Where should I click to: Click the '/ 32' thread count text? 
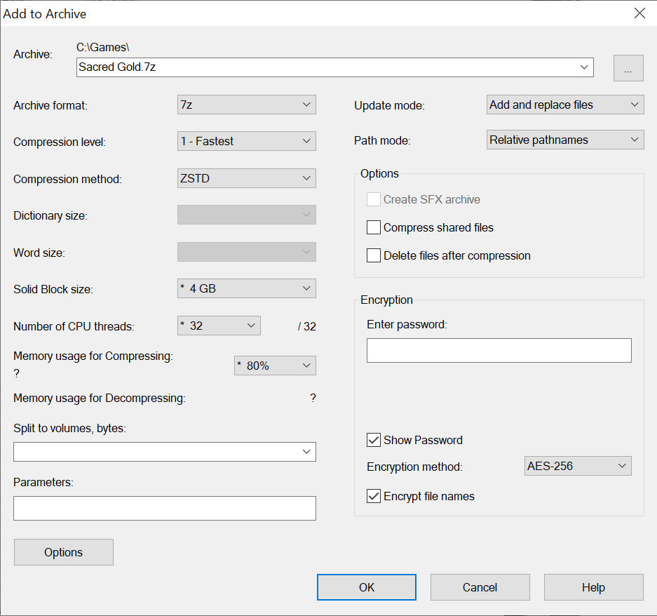(306, 326)
